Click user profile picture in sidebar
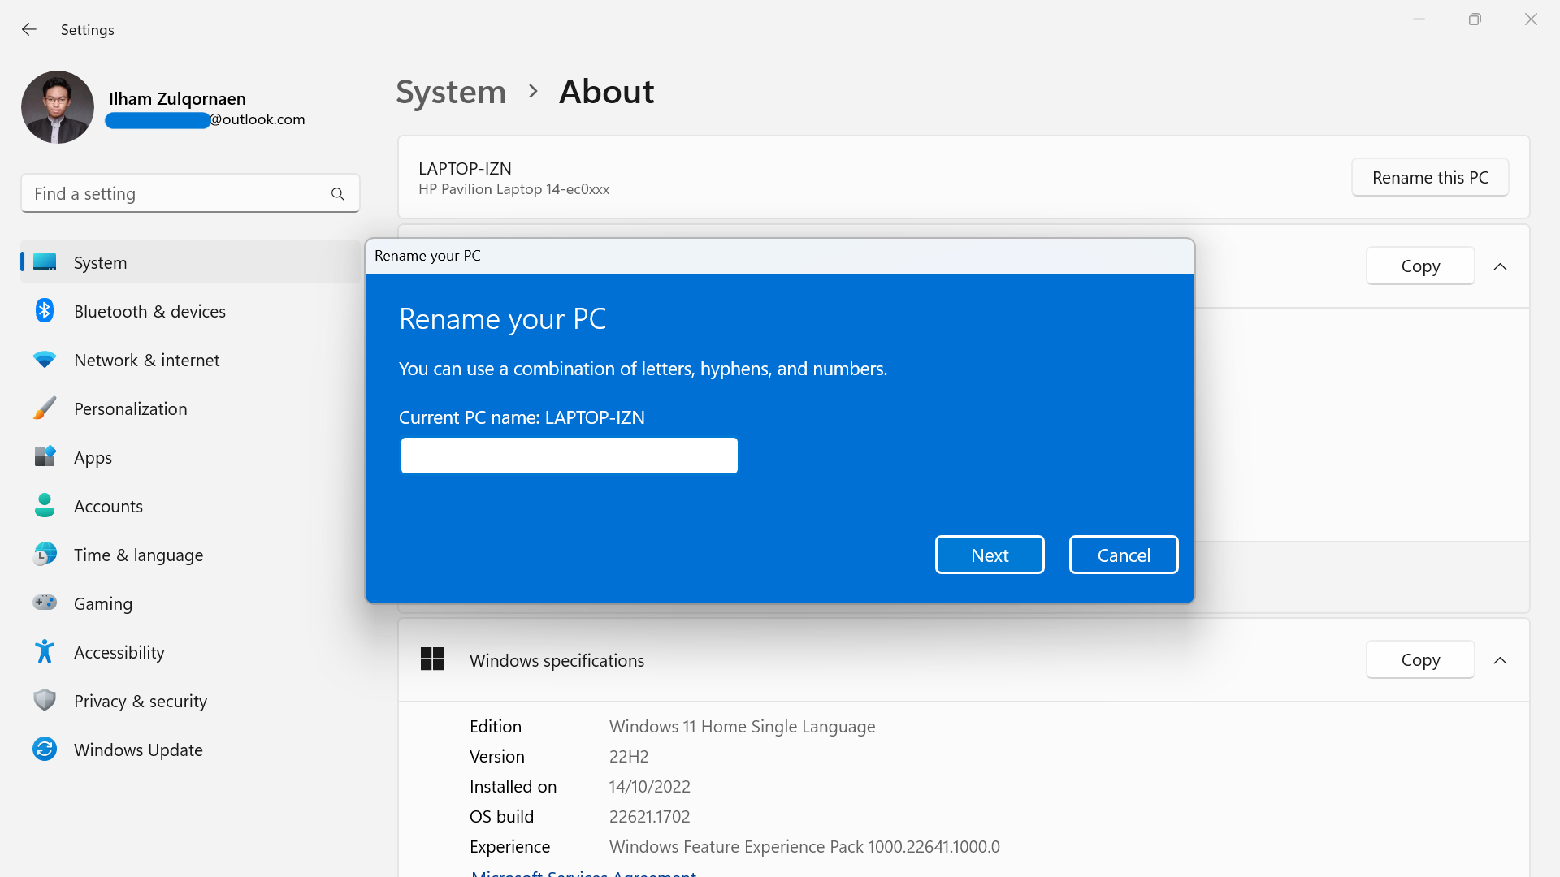The width and height of the screenshot is (1560, 877). tap(56, 107)
